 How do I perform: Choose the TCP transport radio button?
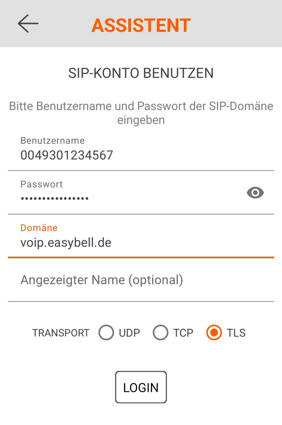coord(161,333)
